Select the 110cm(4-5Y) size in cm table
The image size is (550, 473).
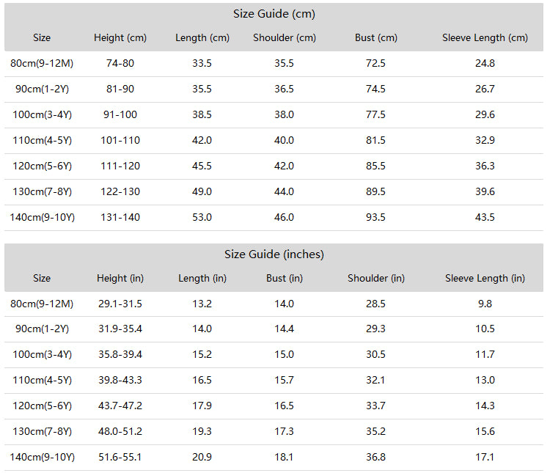42,140
